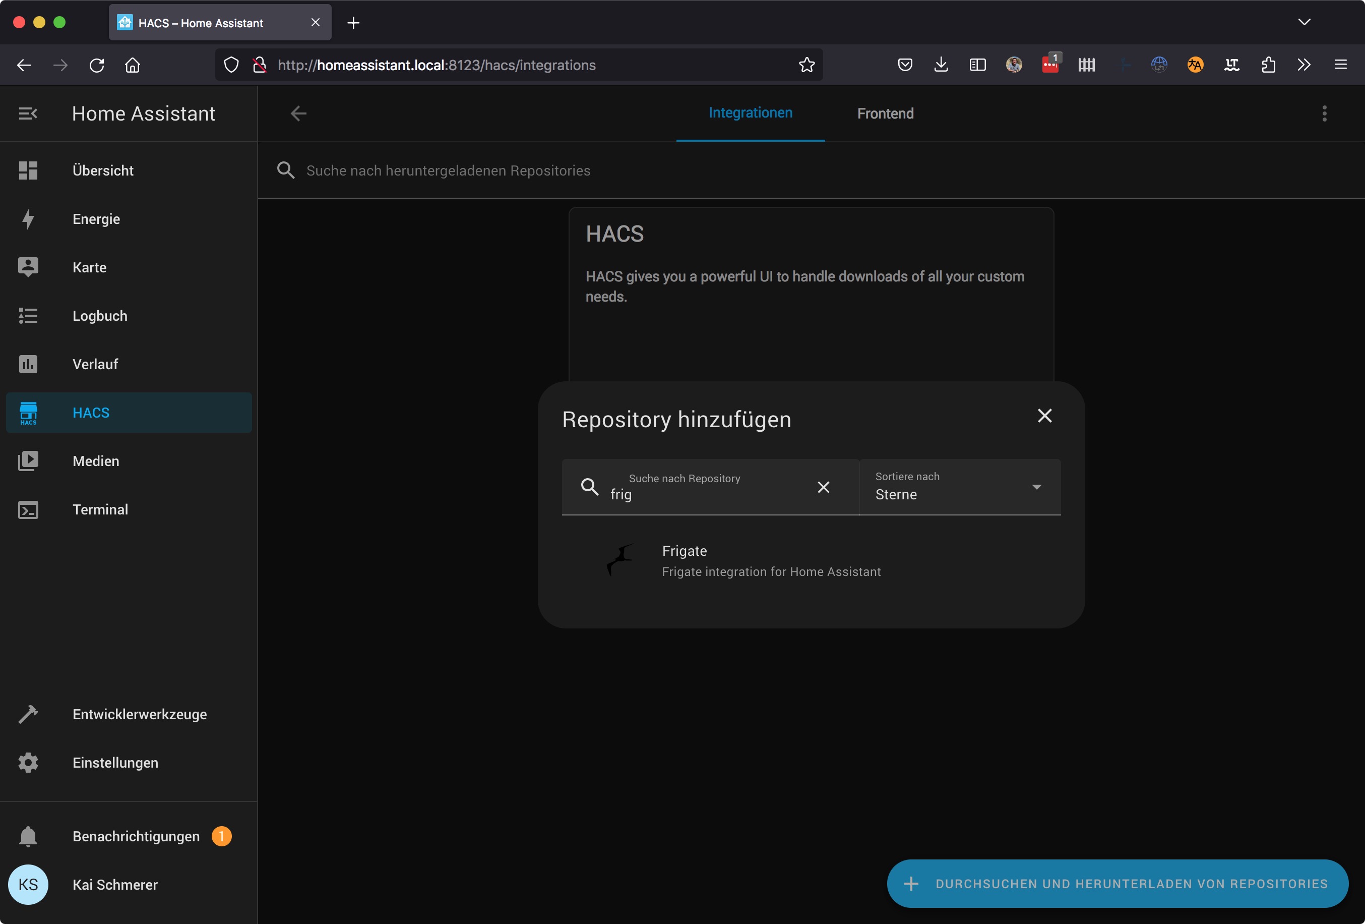Expand Firefox tab list chevron
The image size is (1365, 924).
tap(1304, 22)
